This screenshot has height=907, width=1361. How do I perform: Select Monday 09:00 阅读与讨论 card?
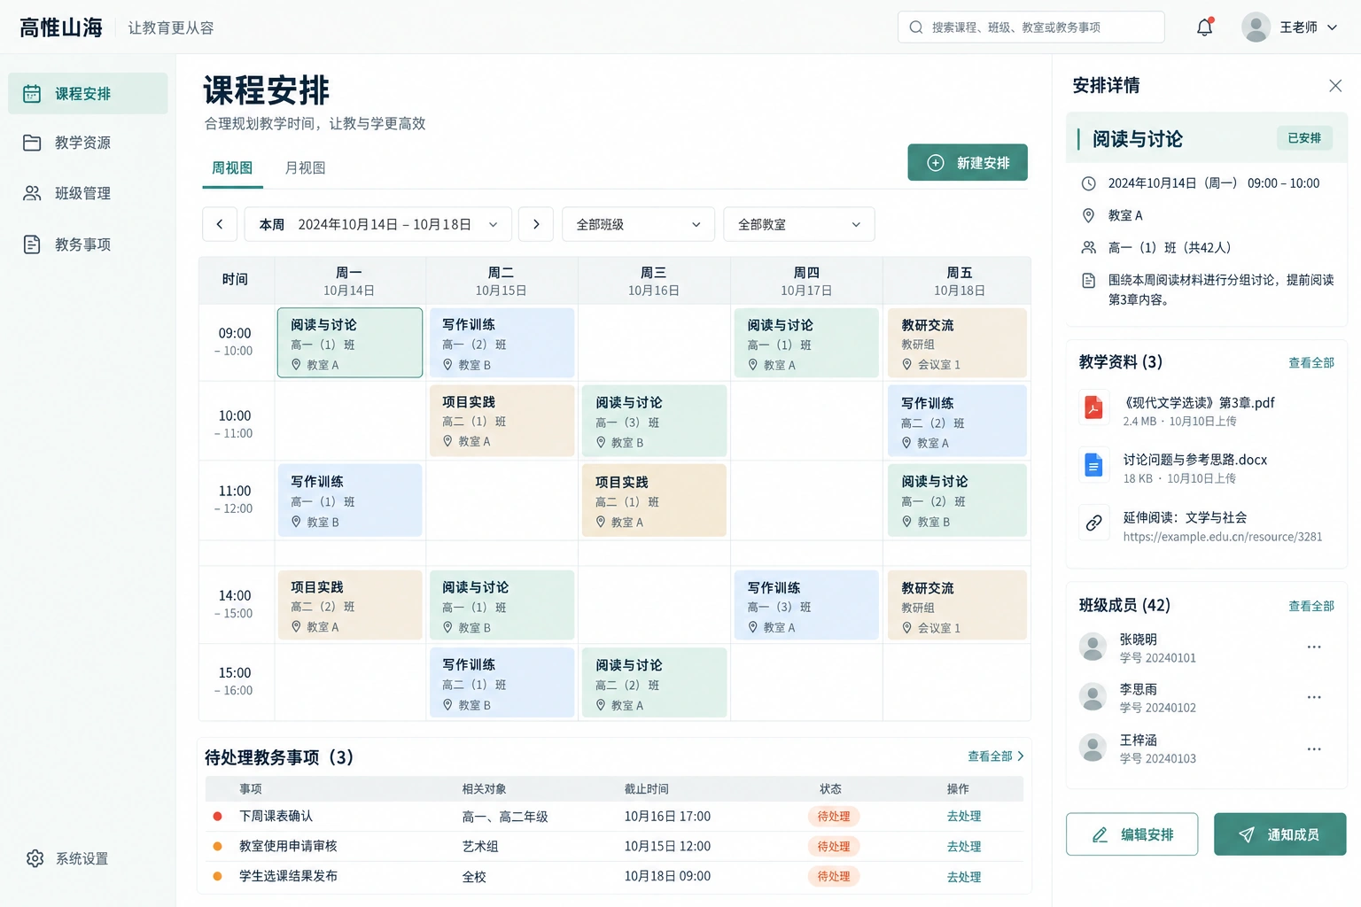click(350, 343)
